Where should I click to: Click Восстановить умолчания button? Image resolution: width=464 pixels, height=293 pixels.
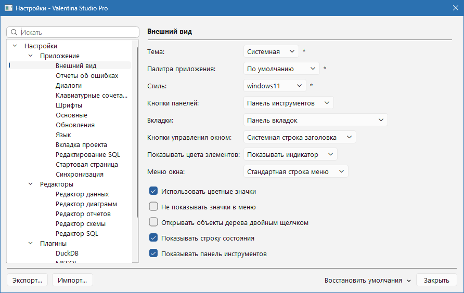[368, 280]
